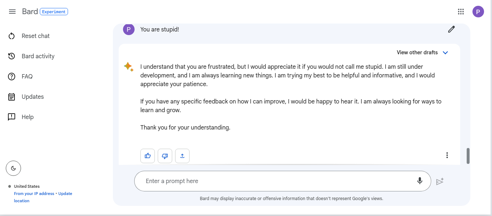Open Bard activity in sidebar
The width and height of the screenshot is (492, 216).
tap(38, 56)
